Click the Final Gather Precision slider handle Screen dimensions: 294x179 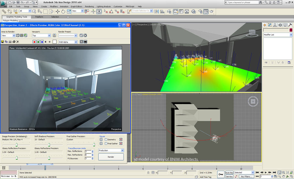click(94, 144)
